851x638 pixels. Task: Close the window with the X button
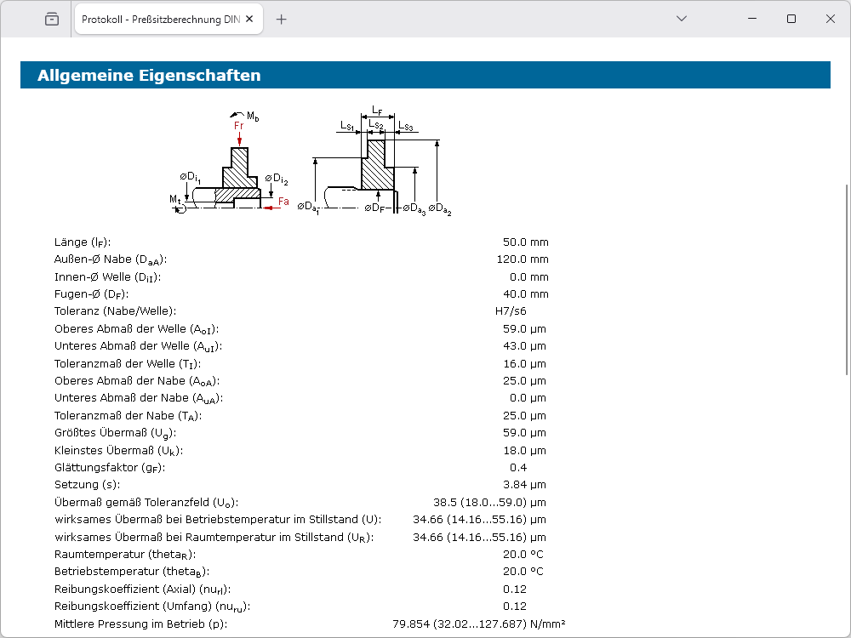[831, 19]
